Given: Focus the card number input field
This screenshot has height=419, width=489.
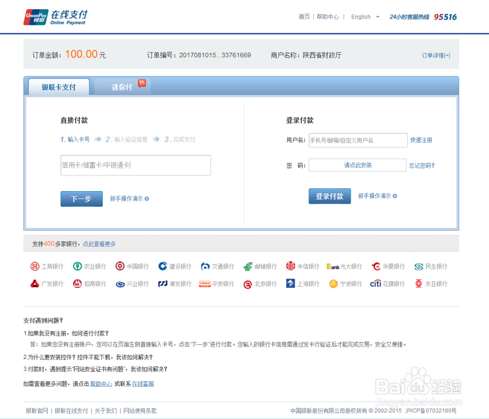Looking at the screenshot, I should click(x=135, y=165).
